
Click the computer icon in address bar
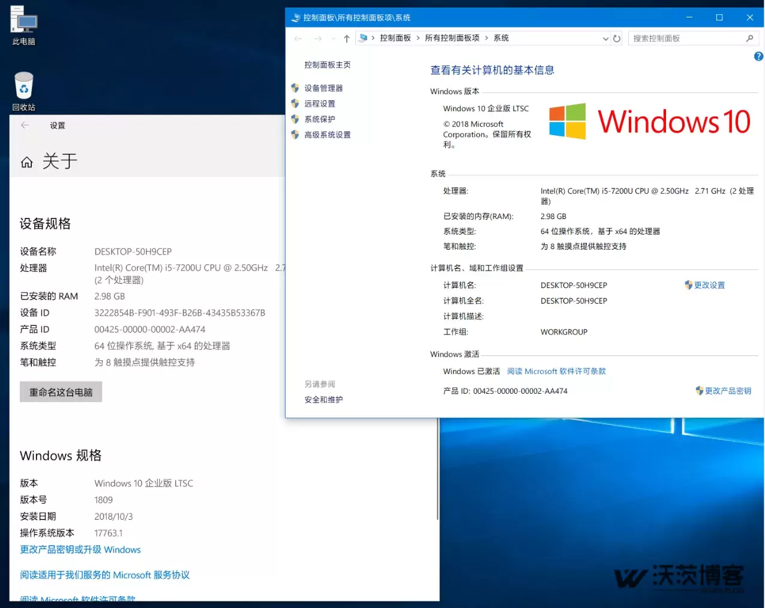[x=363, y=38]
